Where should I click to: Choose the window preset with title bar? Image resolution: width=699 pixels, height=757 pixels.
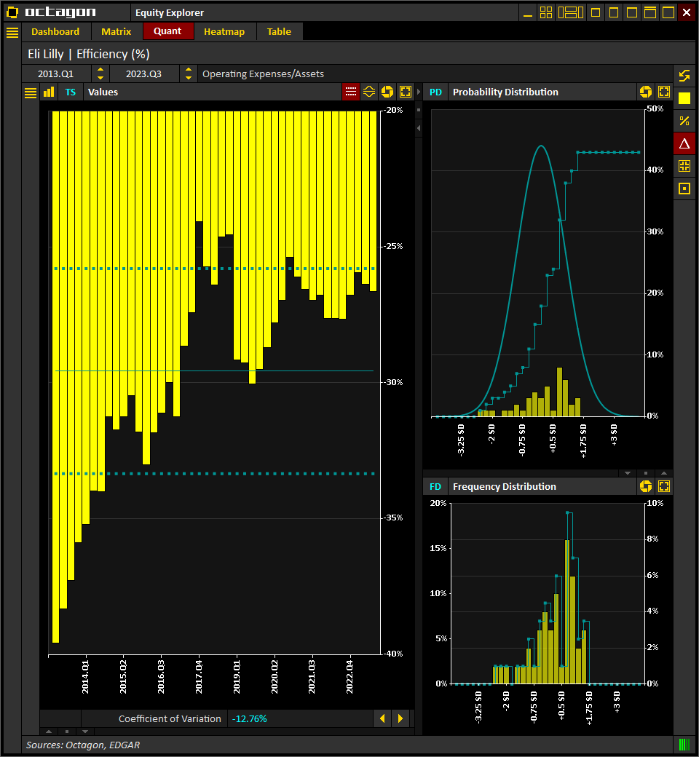650,12
